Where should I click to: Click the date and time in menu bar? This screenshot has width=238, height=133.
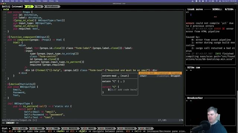pyautogui.click(x=229, y=1)
